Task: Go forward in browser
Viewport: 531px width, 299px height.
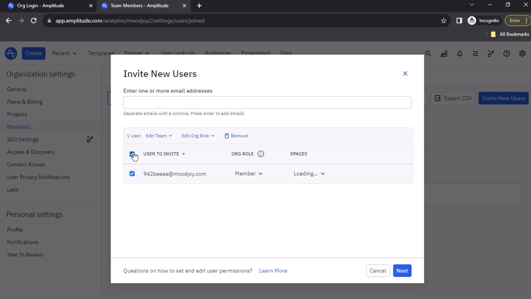Action: [x=21, y=20]
